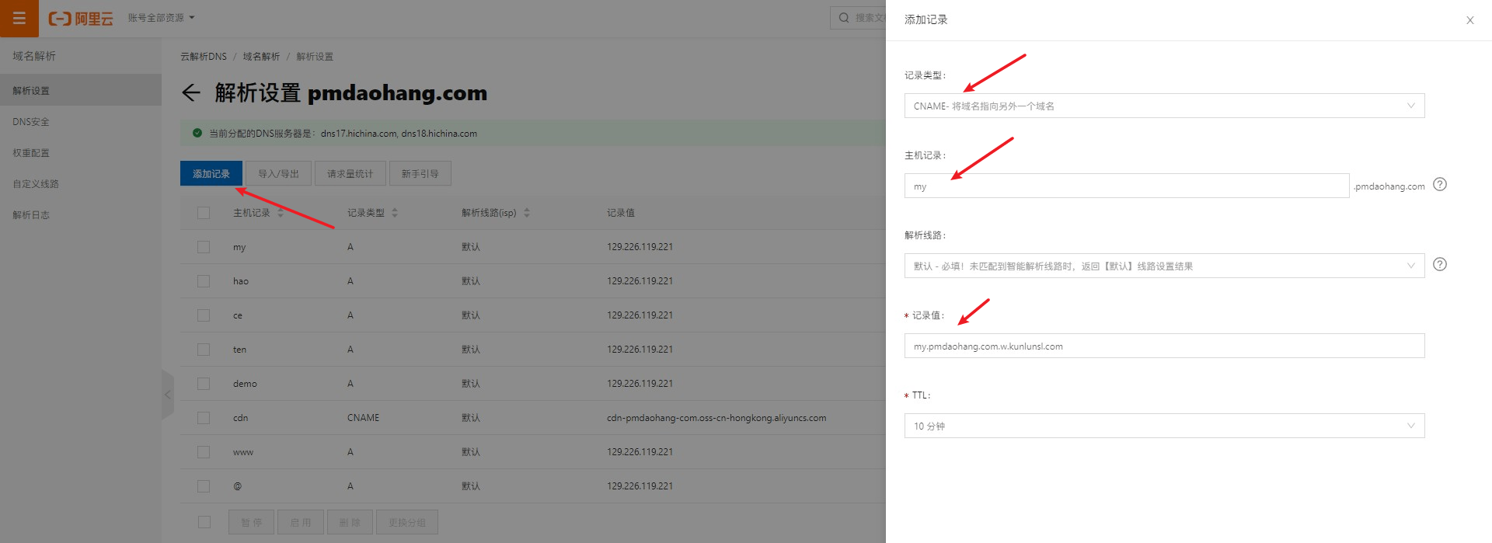Check the box for the www record

coord(204,452)
